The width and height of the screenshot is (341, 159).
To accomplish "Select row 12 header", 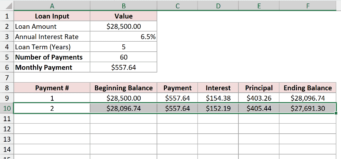I will click(x=7, y=129).
